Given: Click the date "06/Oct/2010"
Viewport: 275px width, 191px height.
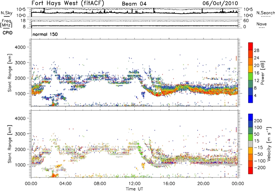Looking at the screenshot, I should (x=220, y=3).
